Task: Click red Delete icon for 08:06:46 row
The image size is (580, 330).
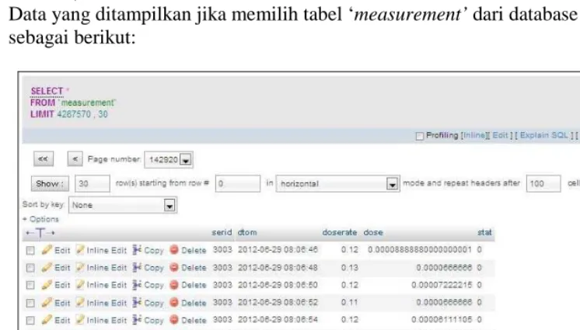Action: [x=174, y=250]
